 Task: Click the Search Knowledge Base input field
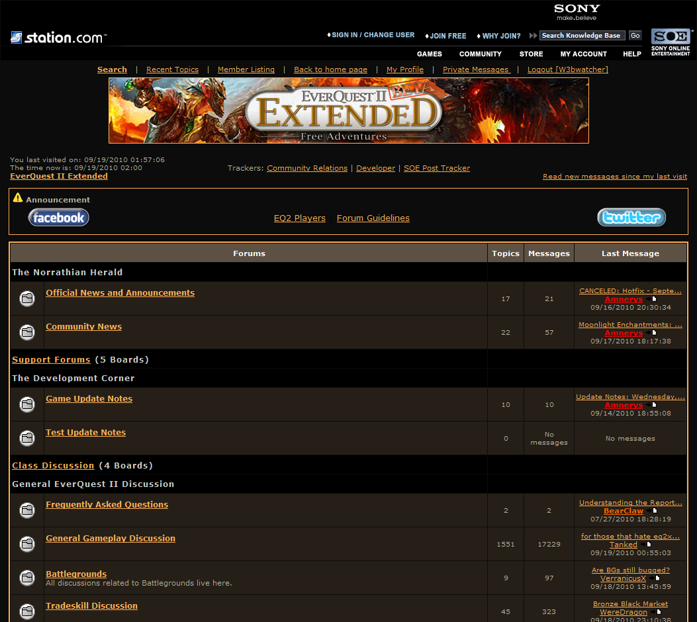point(581,35)
